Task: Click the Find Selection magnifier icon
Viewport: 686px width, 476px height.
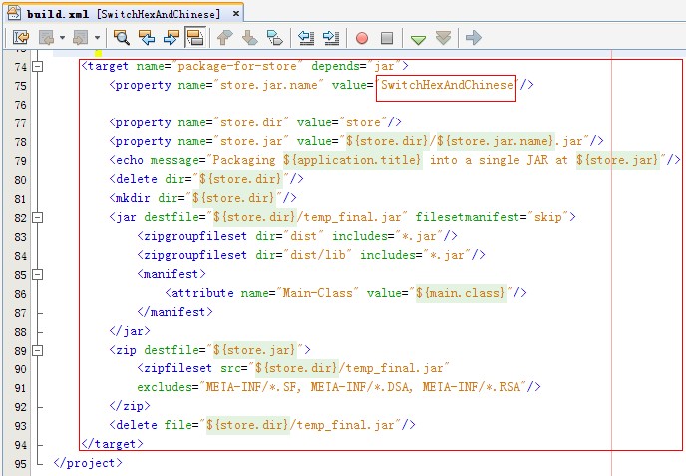Action: [x=122, y=38]
